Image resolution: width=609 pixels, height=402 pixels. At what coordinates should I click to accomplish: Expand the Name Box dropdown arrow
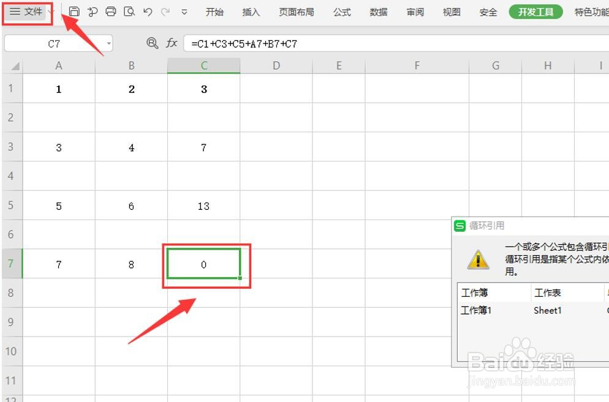click(109, 43)
